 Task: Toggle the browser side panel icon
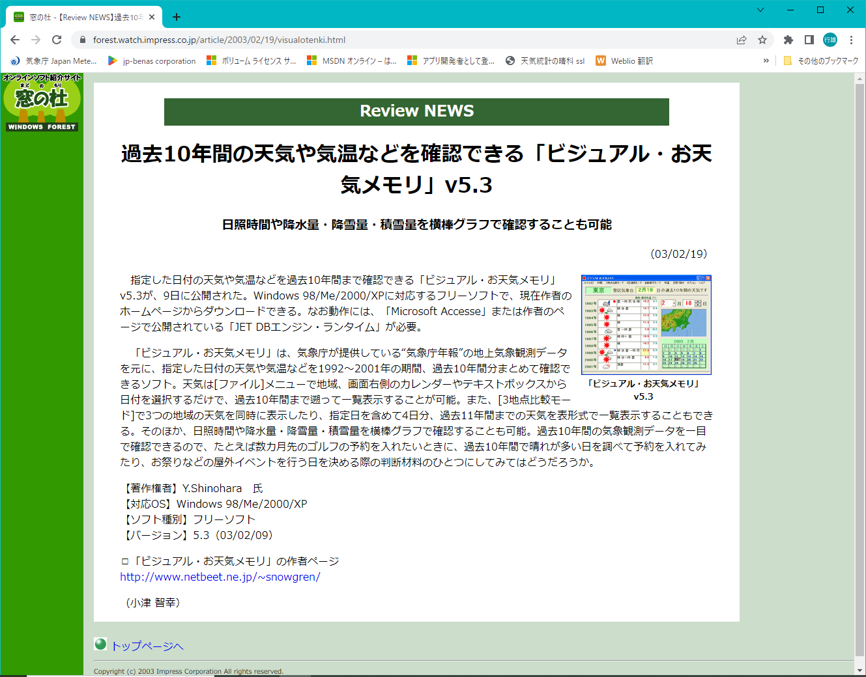point(809,40)
